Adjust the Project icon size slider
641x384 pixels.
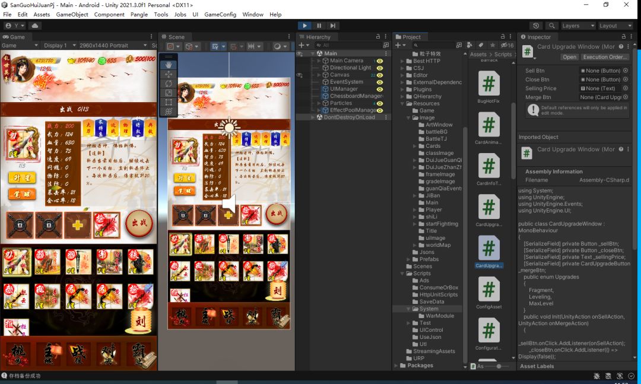click(x=498, y=366)
